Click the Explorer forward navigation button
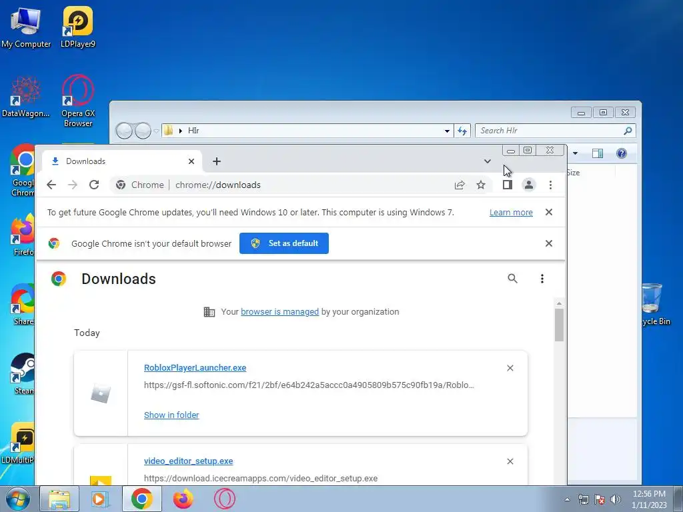Image resolution: width=683 pixels, height=512 pixels. click(x=143, y=131)
